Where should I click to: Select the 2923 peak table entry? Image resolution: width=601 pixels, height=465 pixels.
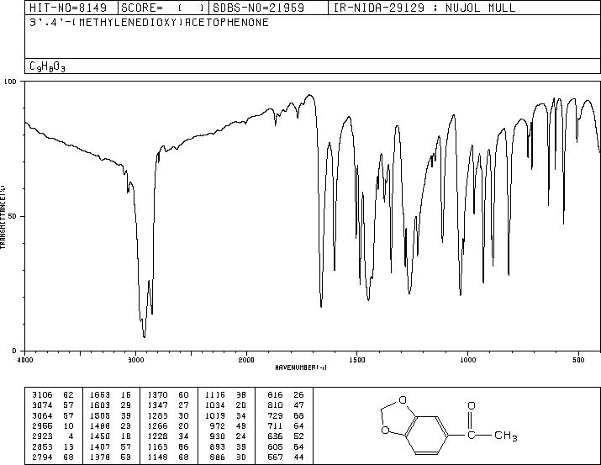click(x=52, y=436)
